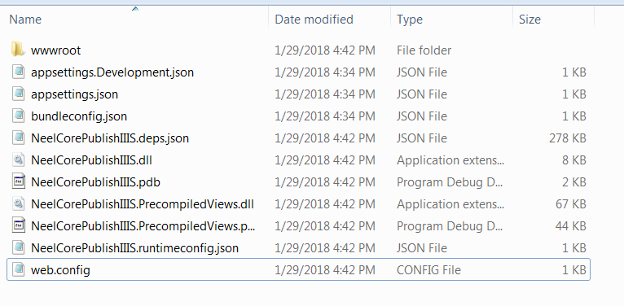
Task: Click the web.config file icon
Action: tap(18, 270)
